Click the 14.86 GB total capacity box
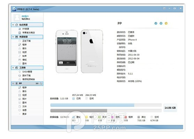This screenshot has width=194, height=139. 170,108
